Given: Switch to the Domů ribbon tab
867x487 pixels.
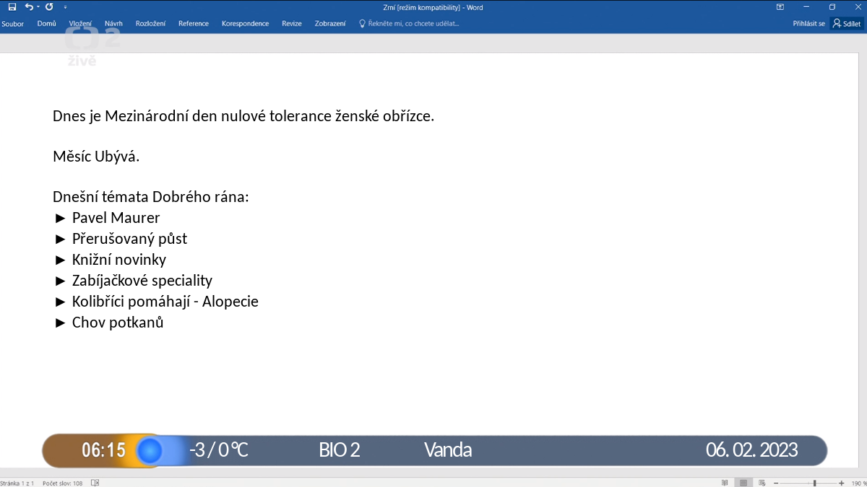Looking at the screenshot, I should [46, 24].
